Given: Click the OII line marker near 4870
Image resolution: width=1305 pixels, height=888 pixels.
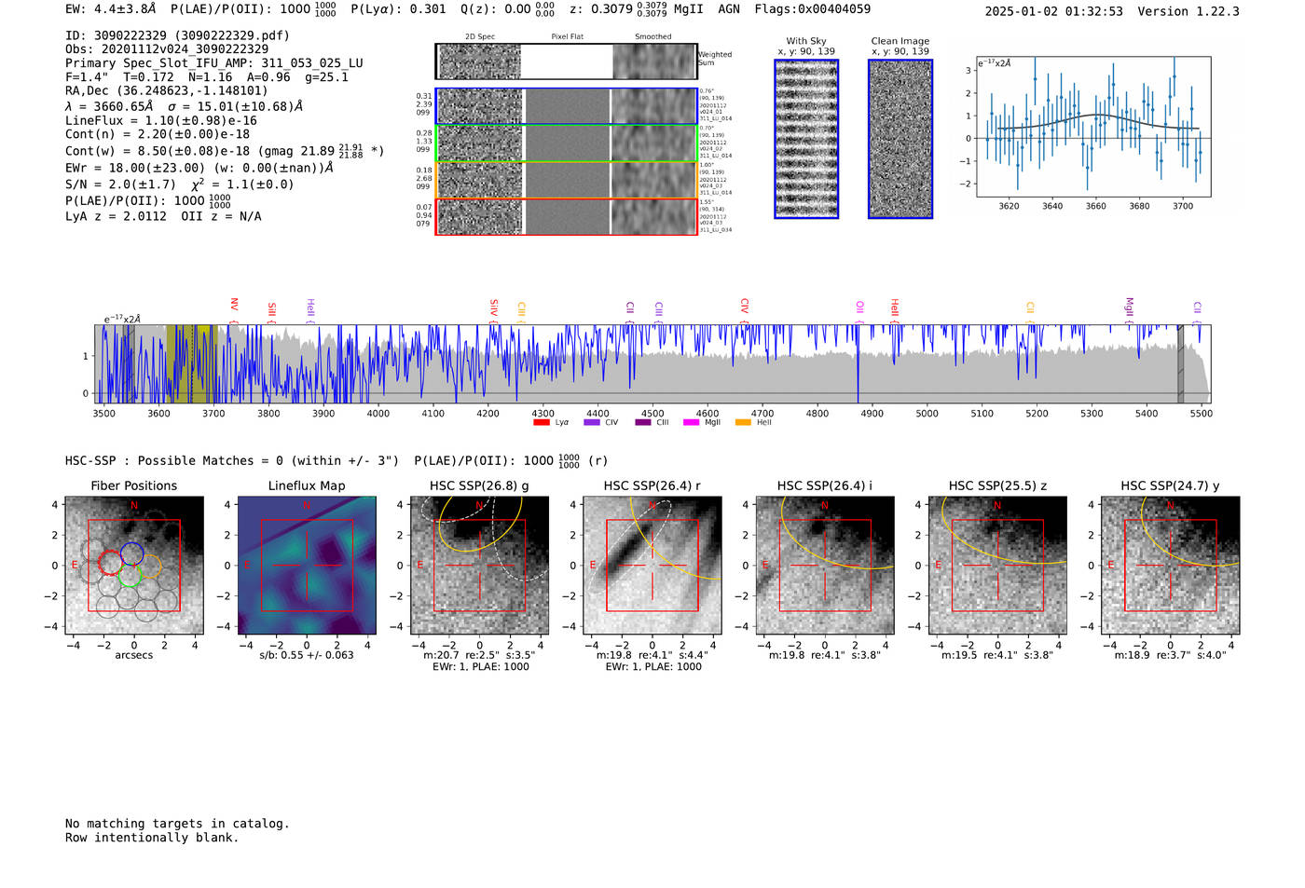Looking at the screenshot, I should click(859, 307).
